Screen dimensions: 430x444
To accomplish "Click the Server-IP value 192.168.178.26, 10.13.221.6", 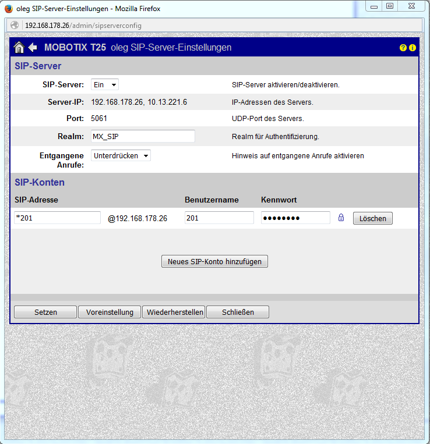I will click(139, 102).
